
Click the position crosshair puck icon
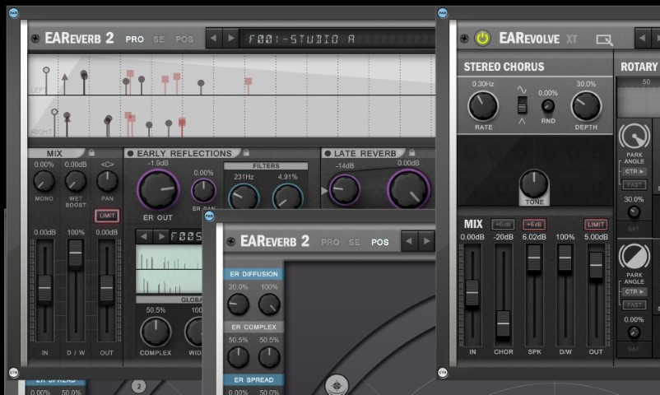coord(337,385)
